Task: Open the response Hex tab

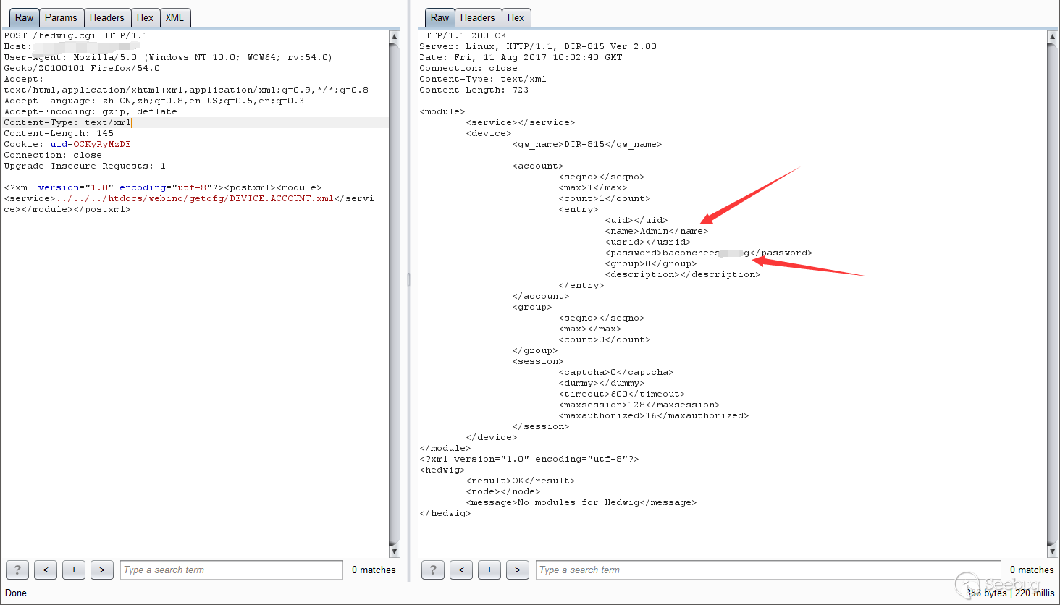Action: coord(516,17)
